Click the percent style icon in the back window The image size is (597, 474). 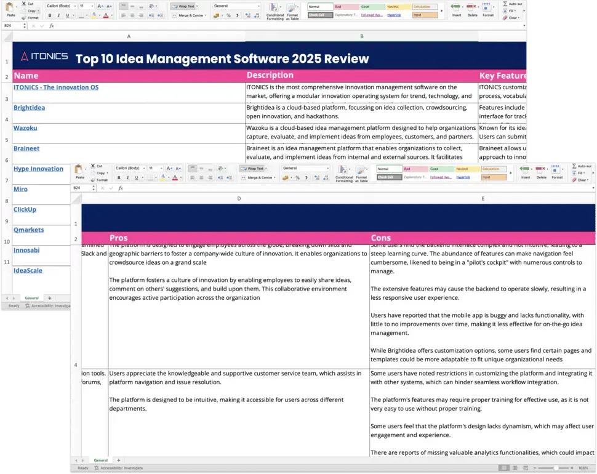point(228,15)
